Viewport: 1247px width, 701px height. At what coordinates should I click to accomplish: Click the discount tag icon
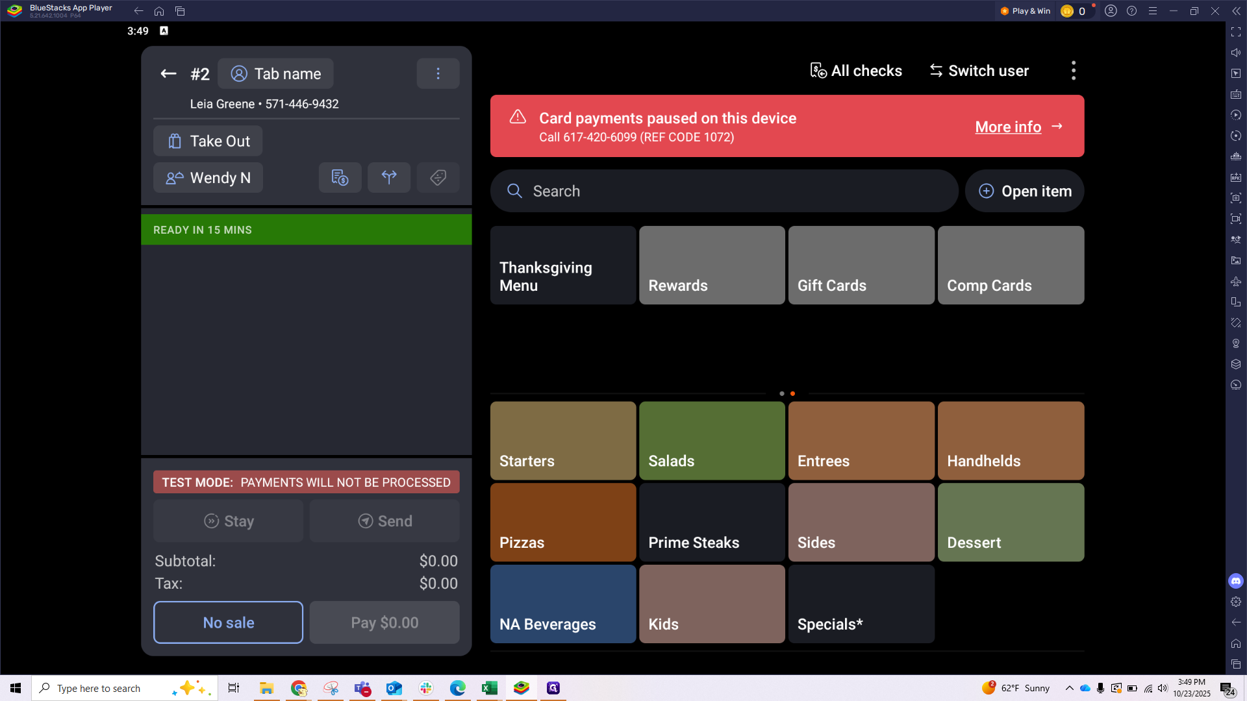[438, 177]
